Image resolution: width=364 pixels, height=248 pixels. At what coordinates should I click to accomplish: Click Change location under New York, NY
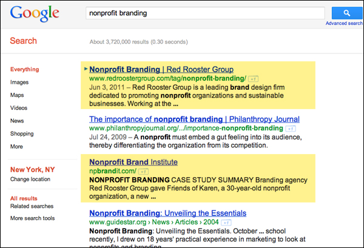pos(30,179)
